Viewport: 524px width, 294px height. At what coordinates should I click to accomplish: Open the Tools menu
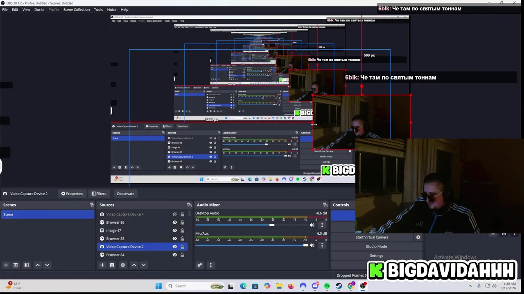[x=98, y=9]
